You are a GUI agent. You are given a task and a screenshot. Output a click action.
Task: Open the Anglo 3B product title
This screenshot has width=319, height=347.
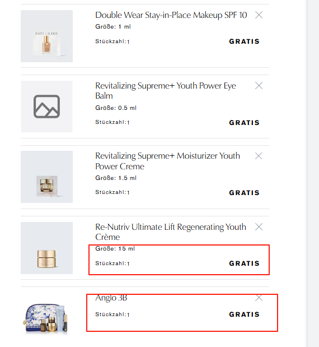coord(111,298)
